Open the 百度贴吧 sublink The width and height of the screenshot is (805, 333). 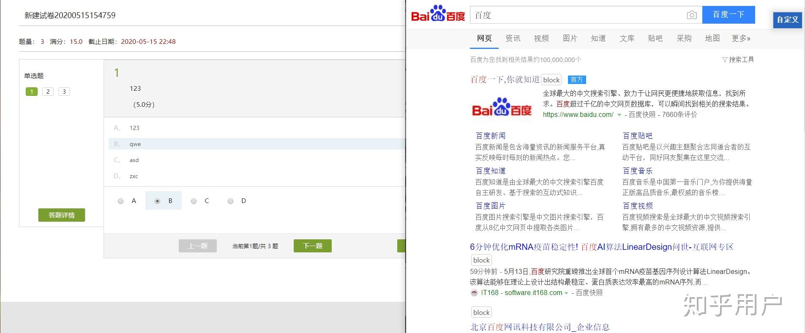point(638,136)
